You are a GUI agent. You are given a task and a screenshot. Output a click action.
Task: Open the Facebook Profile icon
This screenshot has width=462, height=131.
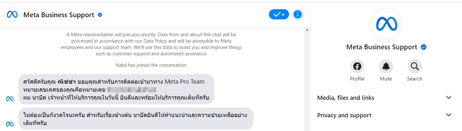357,66
